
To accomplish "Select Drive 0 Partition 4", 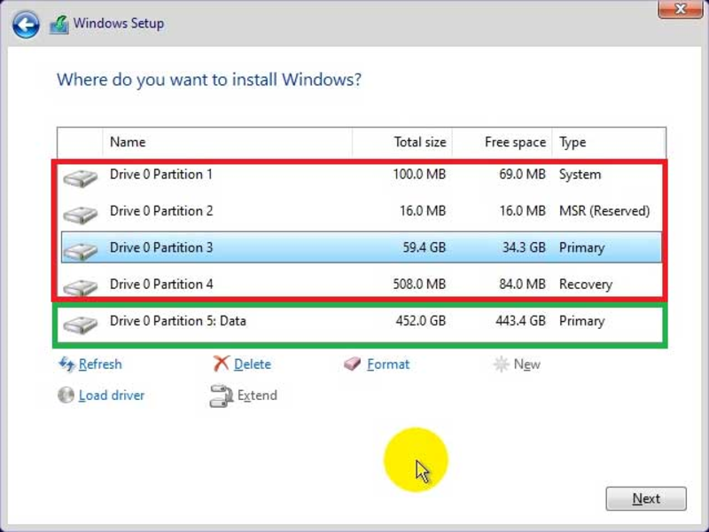I will pos(362,284).
